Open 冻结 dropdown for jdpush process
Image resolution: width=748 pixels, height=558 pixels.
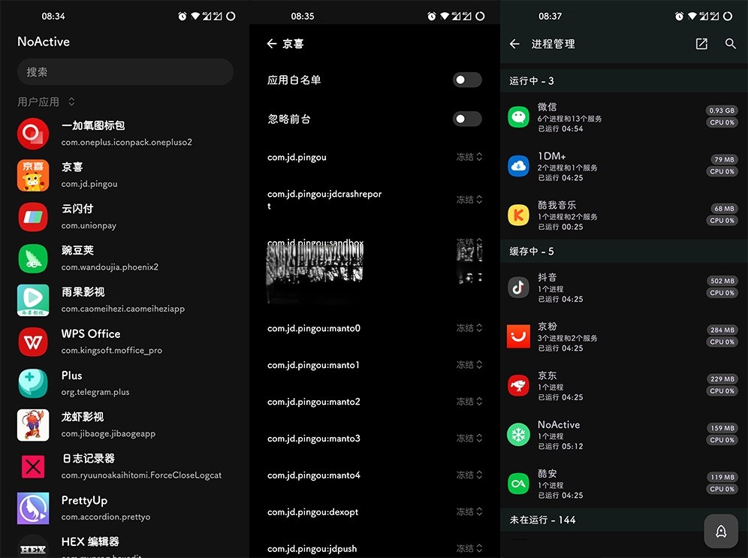(x=469, y=548)
